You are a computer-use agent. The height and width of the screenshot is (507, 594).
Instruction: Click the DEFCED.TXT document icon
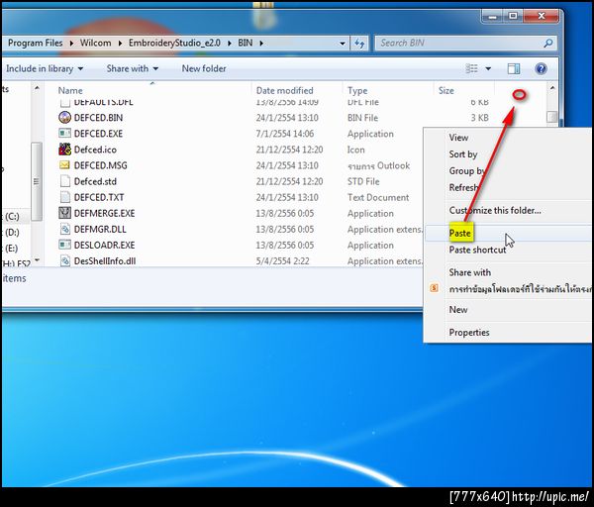coord(65,197)
